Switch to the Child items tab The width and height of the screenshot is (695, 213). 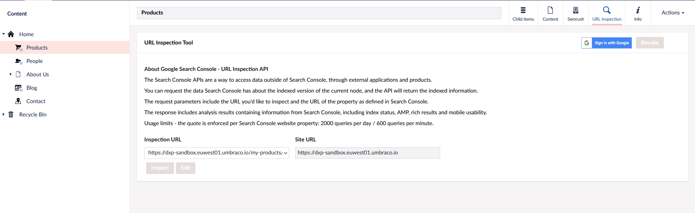523,13
